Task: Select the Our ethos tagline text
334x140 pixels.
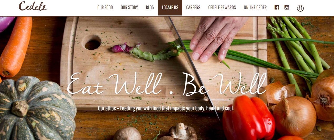Action: 166,108
